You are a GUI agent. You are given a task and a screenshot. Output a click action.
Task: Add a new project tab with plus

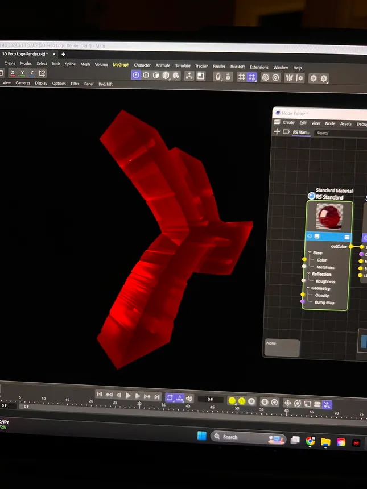(x=63, y=54)
